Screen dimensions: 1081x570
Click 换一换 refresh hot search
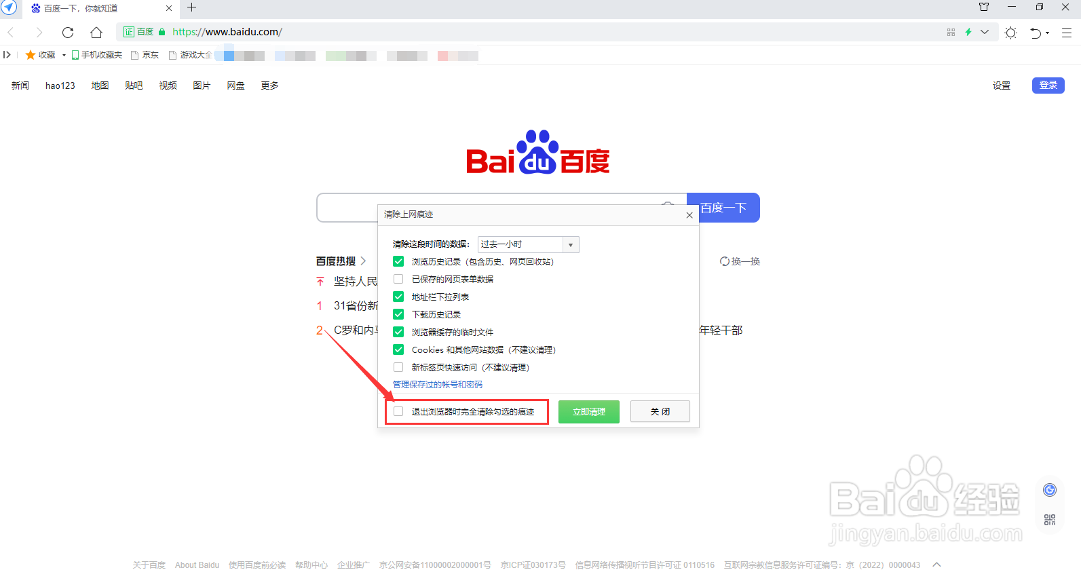[740, 261]
